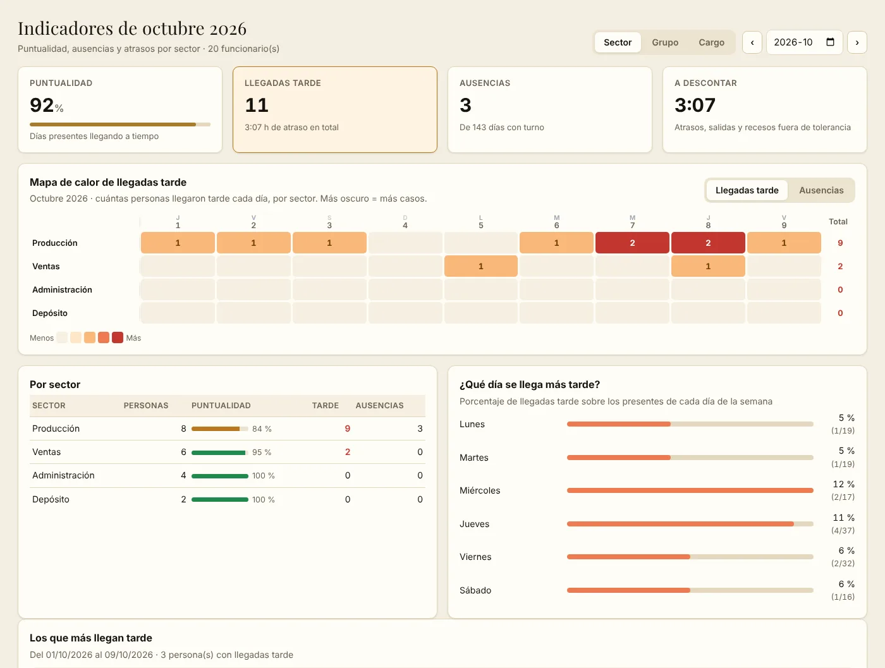Open the calendar picker icon in month field

point(831,42)
